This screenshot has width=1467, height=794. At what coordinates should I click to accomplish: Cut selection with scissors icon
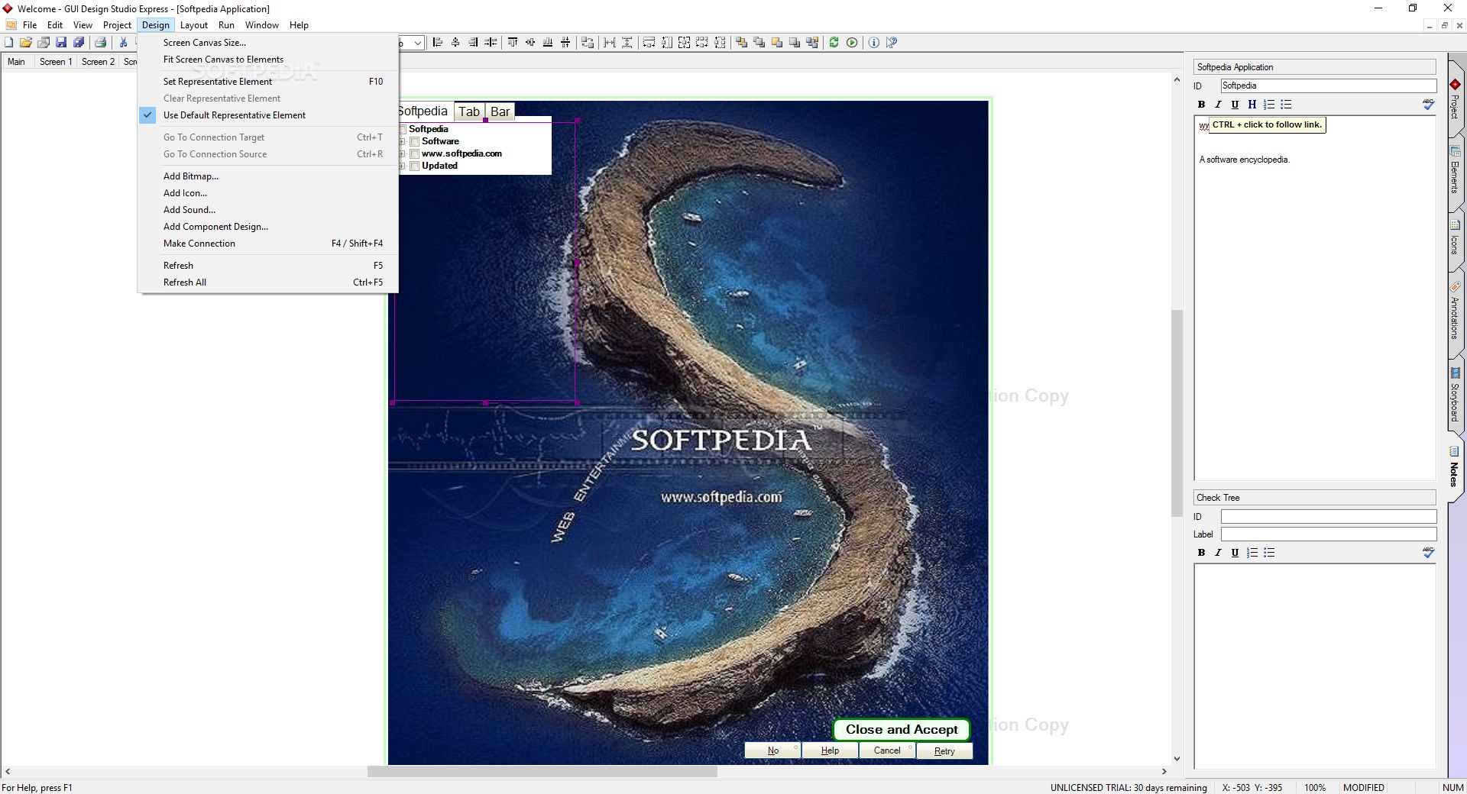(123, 43)
